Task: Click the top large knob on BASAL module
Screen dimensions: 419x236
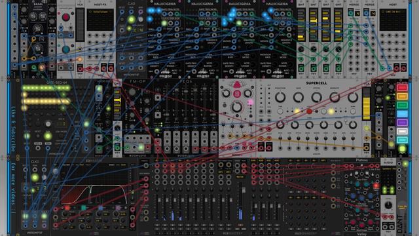Action: coord(38,29)
